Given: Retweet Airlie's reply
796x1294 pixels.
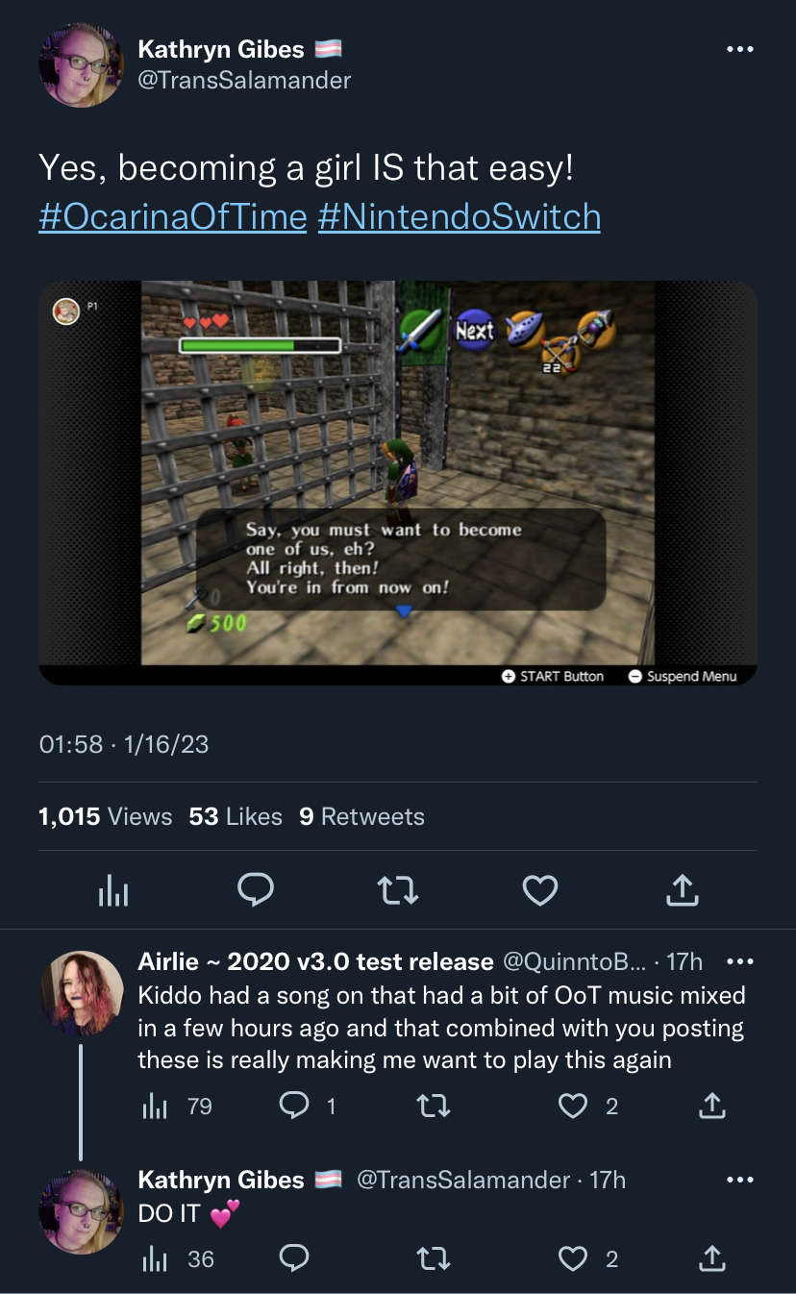Looking at the screenshot, I should point(434,1107).
